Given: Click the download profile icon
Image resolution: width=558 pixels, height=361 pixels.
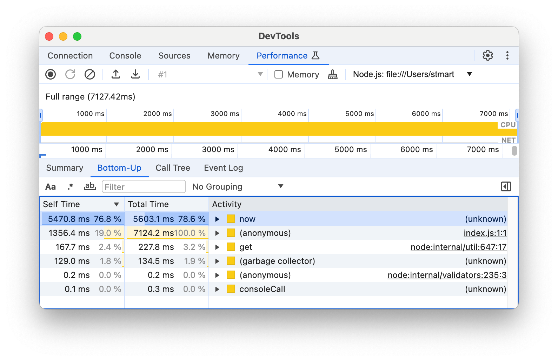Looking at the screenshot, I should [x=135, y=74].
